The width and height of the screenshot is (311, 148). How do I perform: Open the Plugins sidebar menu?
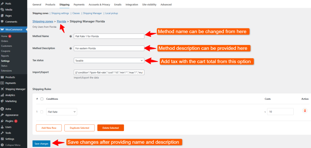[x=9, y=121]
